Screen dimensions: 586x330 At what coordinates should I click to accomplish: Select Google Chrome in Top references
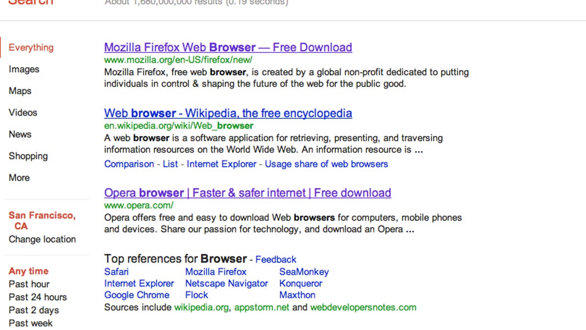tap(137, 295)
